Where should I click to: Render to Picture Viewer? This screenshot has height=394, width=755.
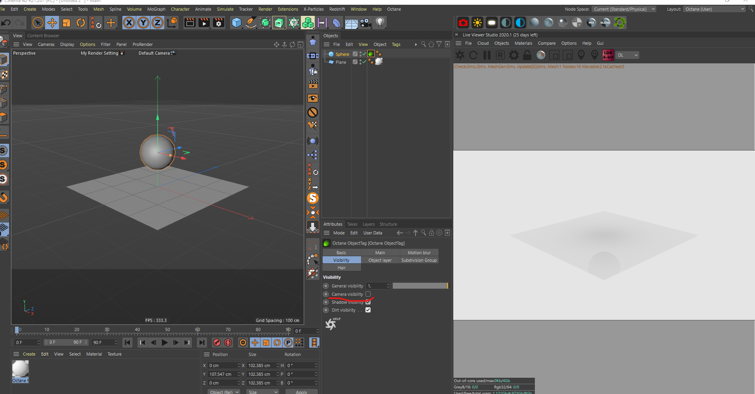tap(204, 23)
